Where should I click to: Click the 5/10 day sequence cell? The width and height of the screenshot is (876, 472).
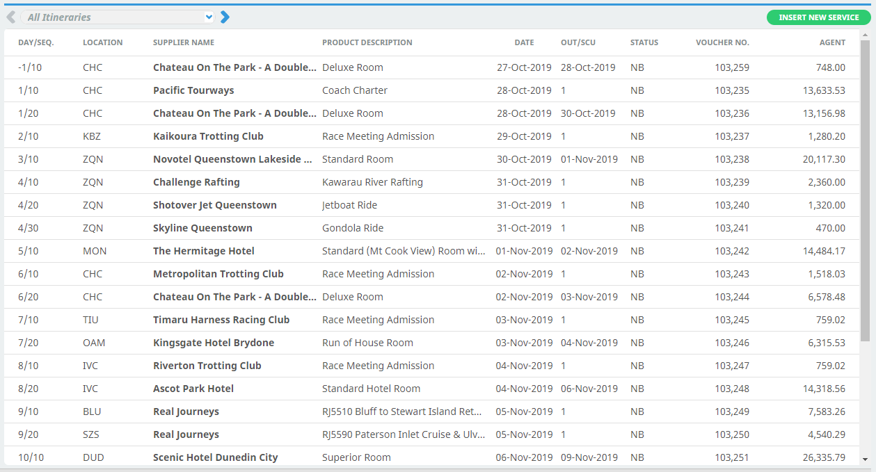point(29,251)
